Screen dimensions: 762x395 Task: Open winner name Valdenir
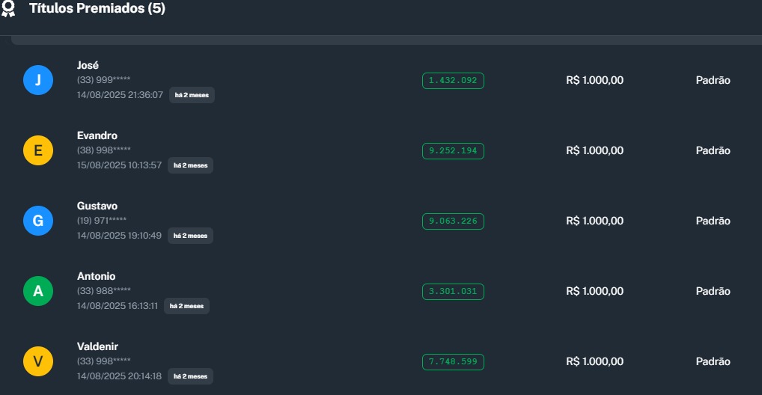coord(98,346)
